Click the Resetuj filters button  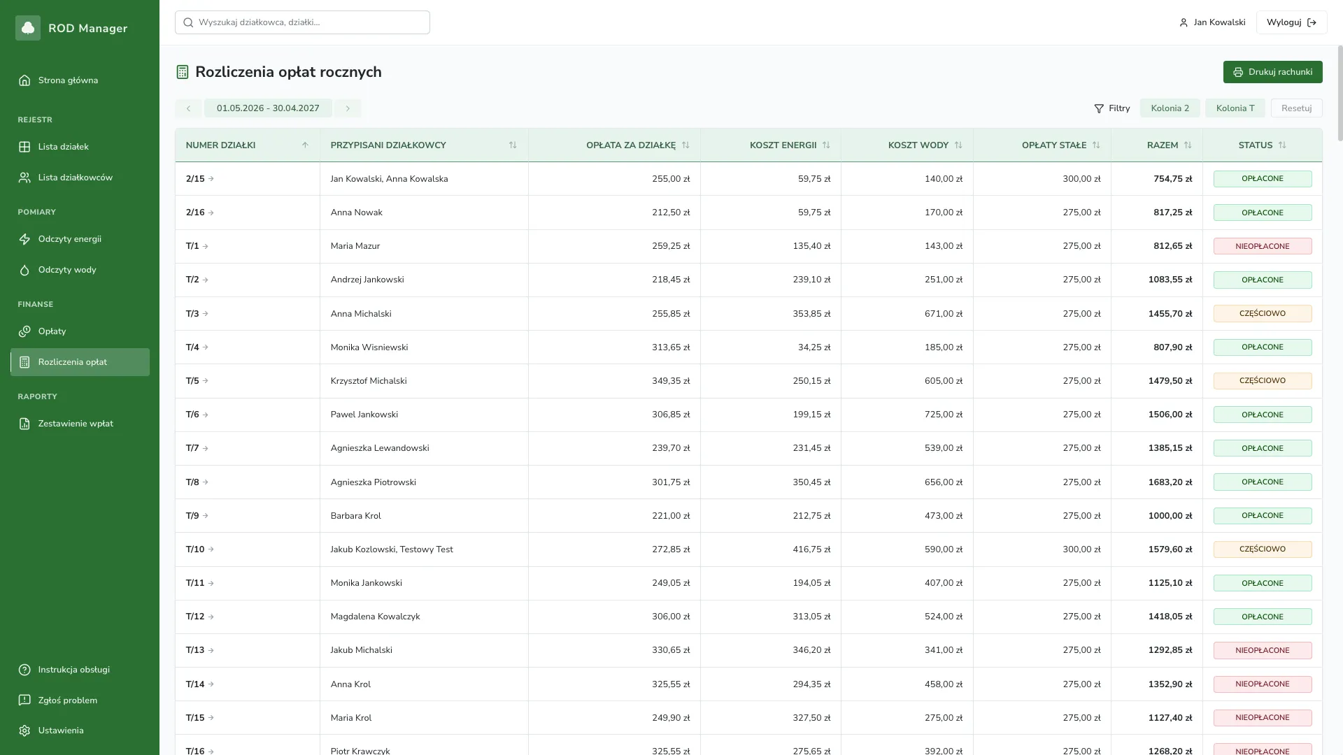[x=1296, y=108]
